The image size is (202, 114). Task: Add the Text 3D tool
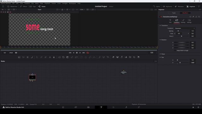(x=122, y=57)
